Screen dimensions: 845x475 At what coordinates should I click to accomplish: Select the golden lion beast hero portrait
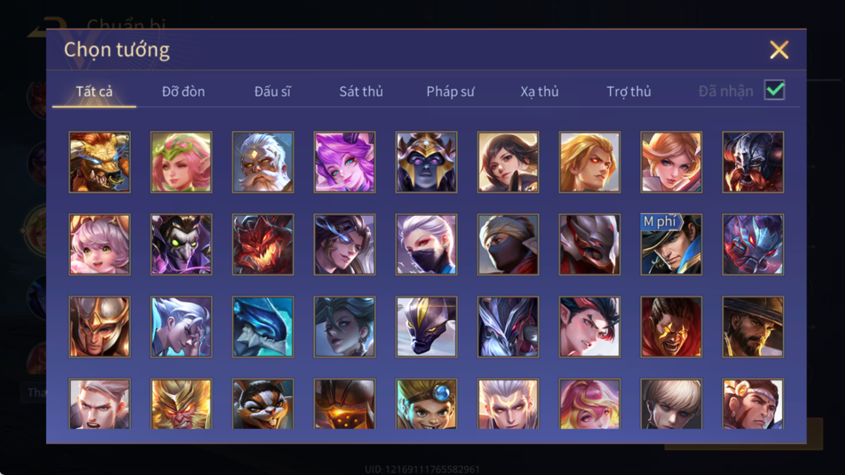99,162
